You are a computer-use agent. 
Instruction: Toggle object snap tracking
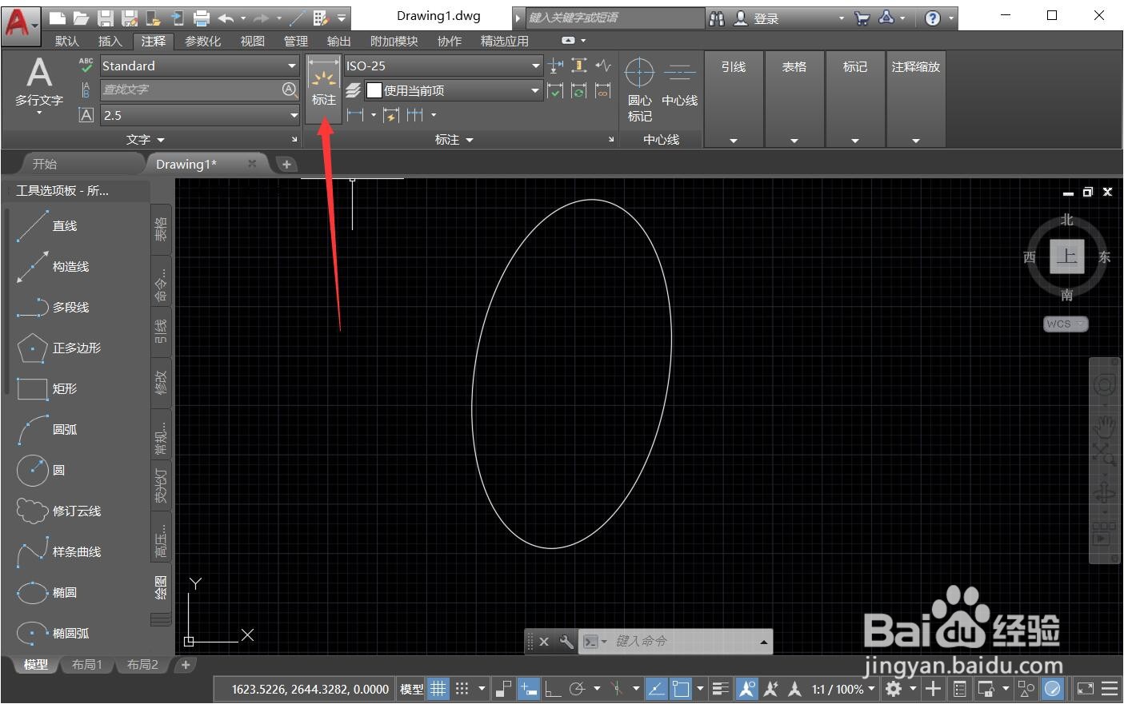point(656,689)
